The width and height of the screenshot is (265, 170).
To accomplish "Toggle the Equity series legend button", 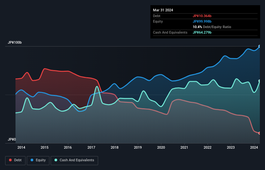I will pyautogui.click(x=38, y=160).
